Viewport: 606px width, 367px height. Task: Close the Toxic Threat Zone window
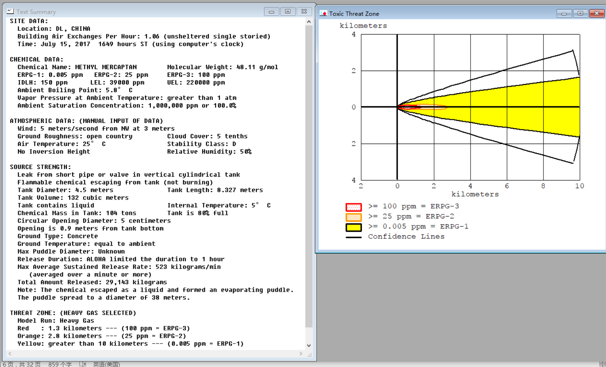pos(597,13)
